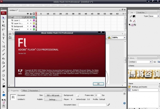This screenshot has height=109, width=160.
Task: Click Insert Layer icon below the timeline
Action: coord(10,34)
